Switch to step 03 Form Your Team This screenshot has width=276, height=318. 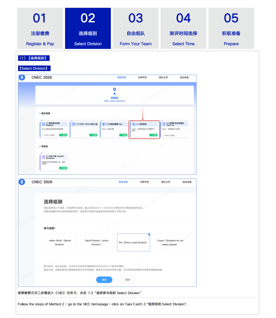coord(136,29)
